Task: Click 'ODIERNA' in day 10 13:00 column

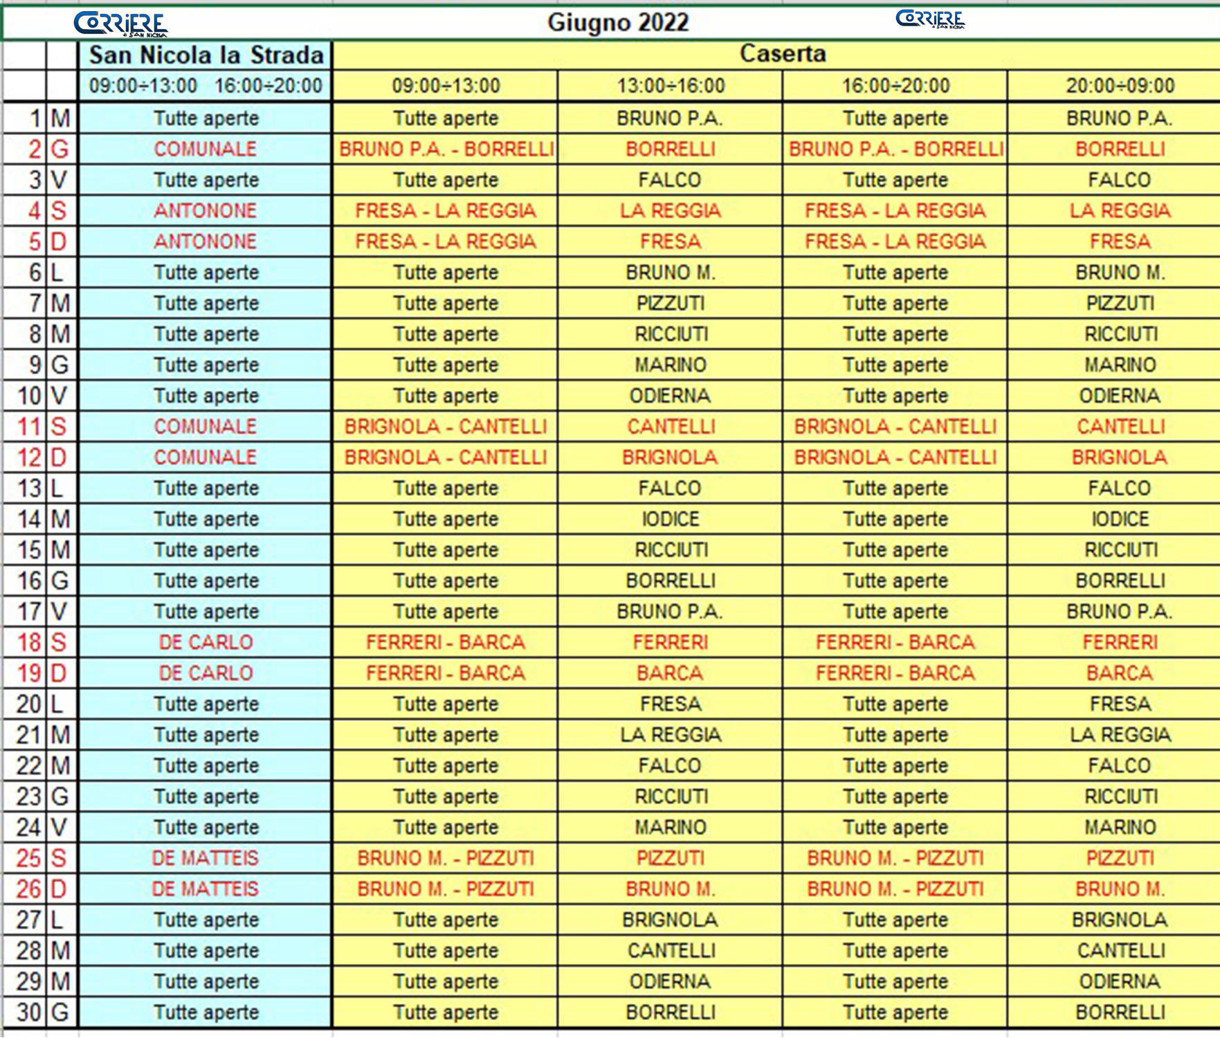Action: [671, 396]
